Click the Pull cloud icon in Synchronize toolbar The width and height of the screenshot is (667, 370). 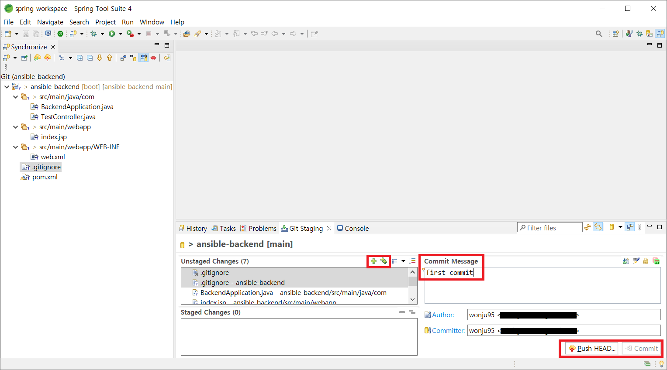point(38,58)
